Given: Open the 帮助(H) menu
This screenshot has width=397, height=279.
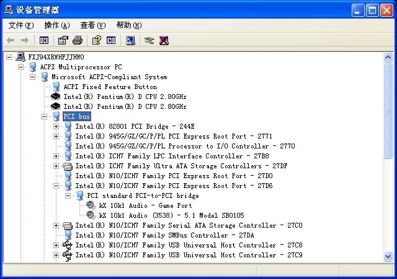Looking at the screenshot, I should 129,25.
